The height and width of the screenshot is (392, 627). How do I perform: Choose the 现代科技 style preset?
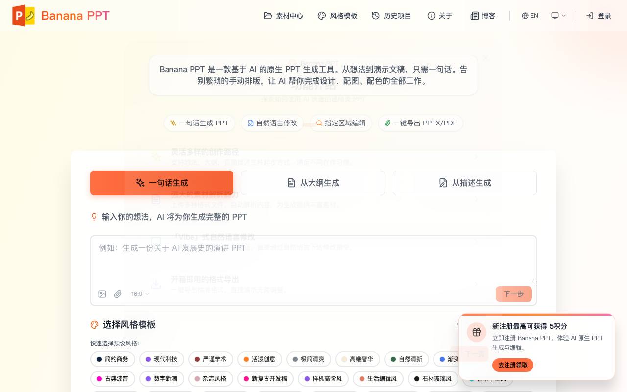point(162,359)
